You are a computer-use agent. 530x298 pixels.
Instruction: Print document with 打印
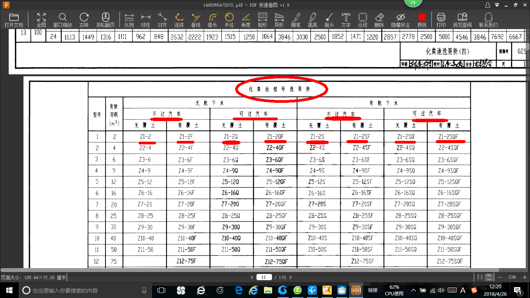pyautogui.click(x=441, y=20)
